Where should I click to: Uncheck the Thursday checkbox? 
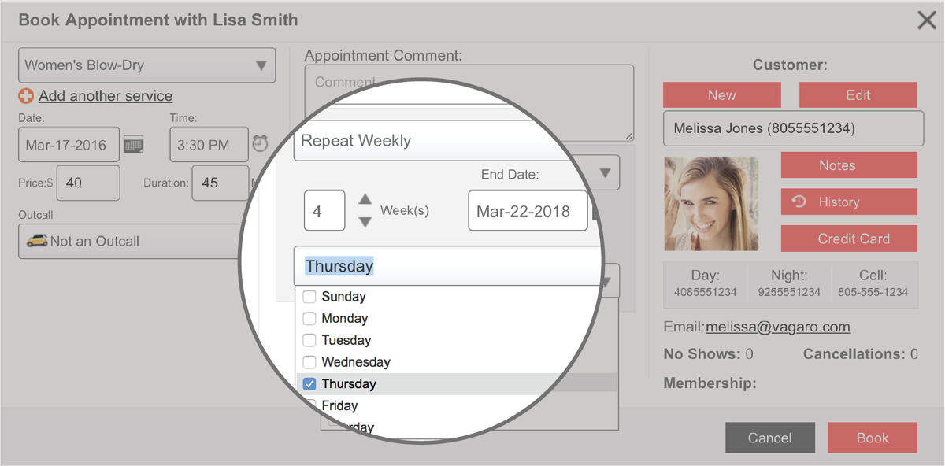point(309,384)
